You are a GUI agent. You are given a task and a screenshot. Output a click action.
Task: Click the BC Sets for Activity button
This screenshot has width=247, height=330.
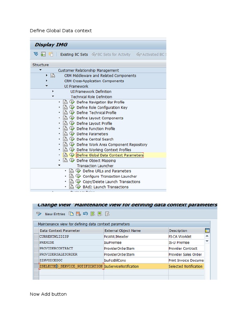pos(111,54)
